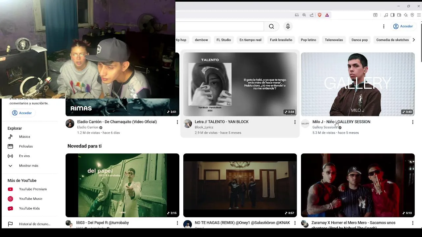Open media playlist music note icon
The height and width of the screenshot is (237, 422).
click(x=386, y=15)
